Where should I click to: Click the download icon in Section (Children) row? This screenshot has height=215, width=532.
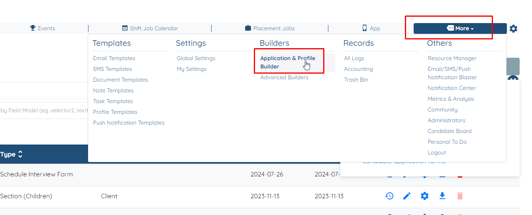442,196
